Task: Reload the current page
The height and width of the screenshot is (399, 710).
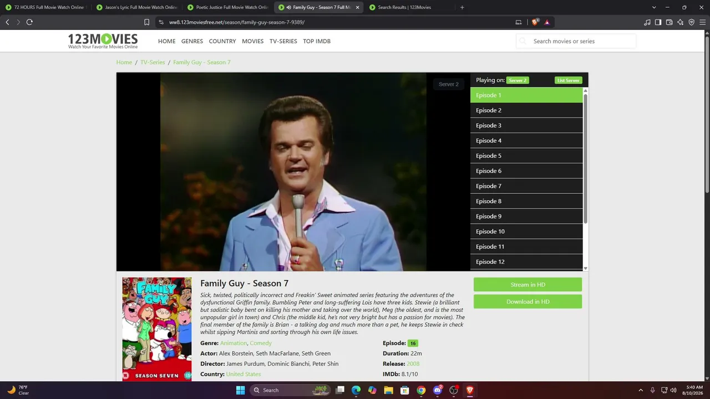Action: click(29, 22)
